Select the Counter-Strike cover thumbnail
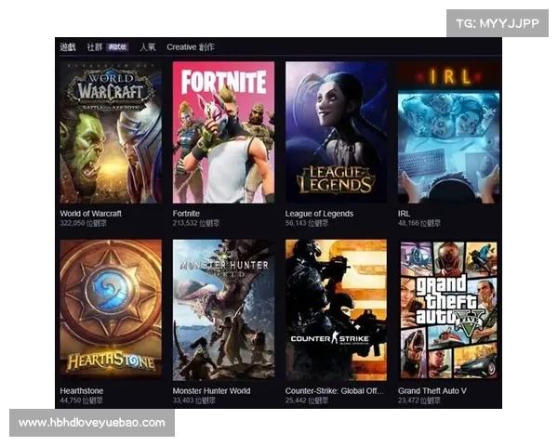 (x=336, y=309)
